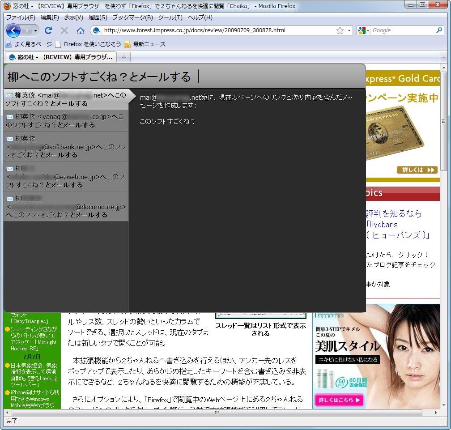
Task: Focus the Google search input field
Action: click(x=403, y=30)
